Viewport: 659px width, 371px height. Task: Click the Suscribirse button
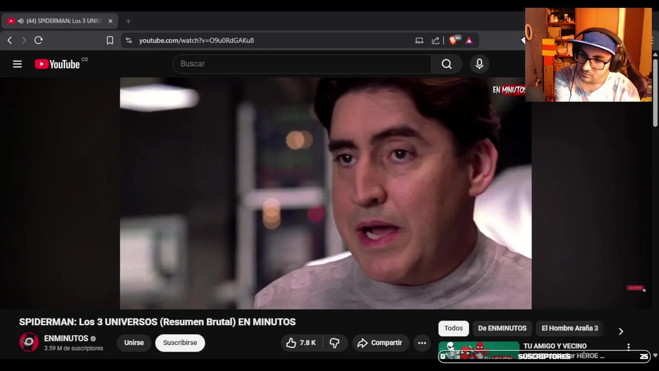click(x=180, y=343)
